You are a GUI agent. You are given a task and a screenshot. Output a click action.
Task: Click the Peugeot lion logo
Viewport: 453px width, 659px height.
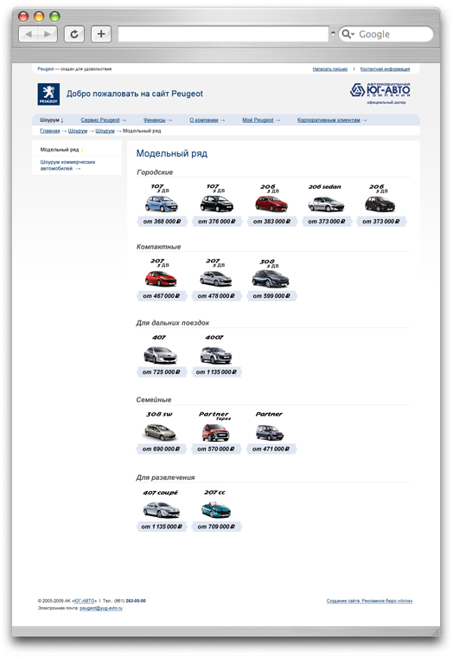pyautogui.click(x=48, y=94)
